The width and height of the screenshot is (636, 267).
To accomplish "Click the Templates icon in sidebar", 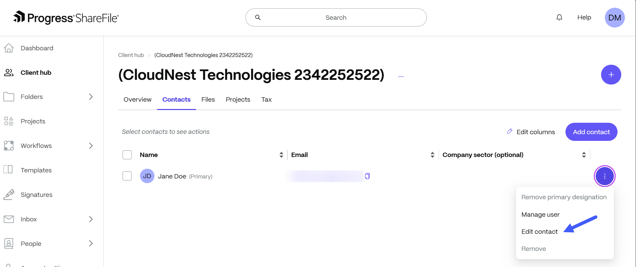I will pyautogui.click(x=9, y=170).
